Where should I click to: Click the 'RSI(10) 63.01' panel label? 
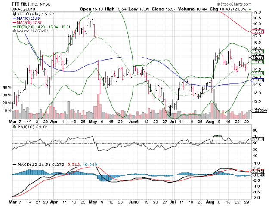33,127
